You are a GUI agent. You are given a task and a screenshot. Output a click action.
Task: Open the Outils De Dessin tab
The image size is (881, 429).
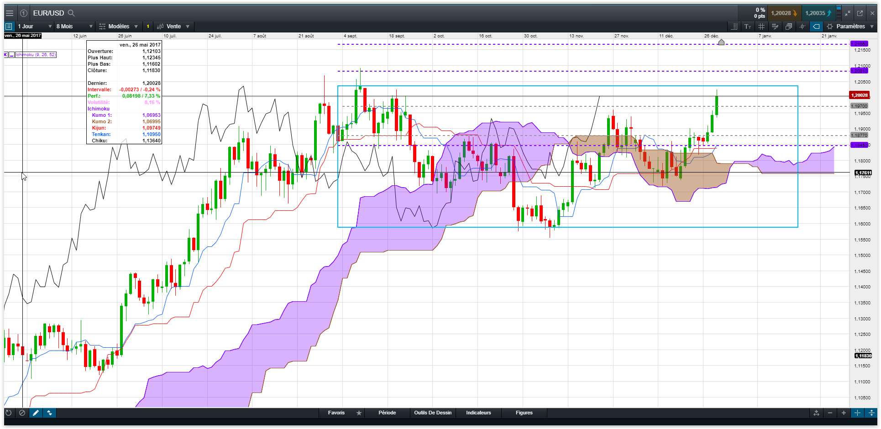[433, 413]
